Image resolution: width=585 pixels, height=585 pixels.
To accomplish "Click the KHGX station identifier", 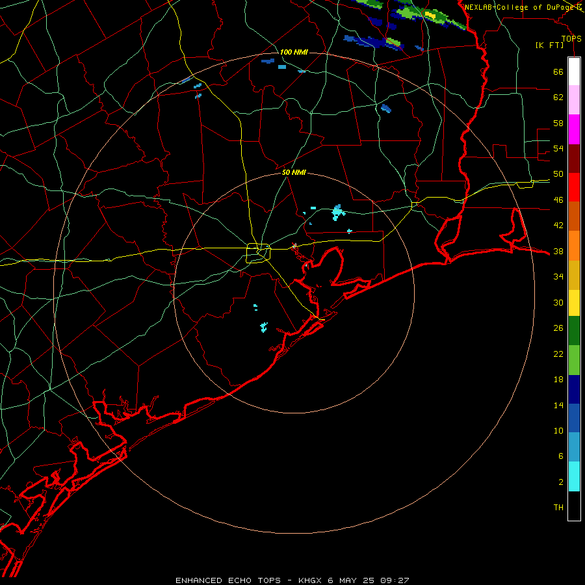I will 309,580.
